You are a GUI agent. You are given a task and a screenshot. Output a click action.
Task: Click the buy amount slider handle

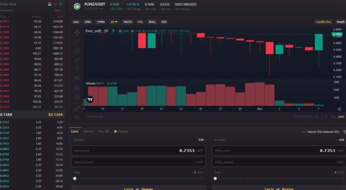click(75, 178)
